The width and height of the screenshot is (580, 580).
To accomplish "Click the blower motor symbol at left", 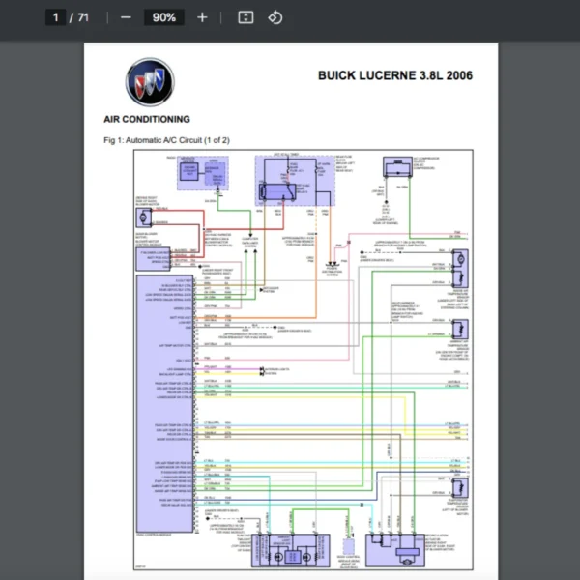I will (146, 217).
